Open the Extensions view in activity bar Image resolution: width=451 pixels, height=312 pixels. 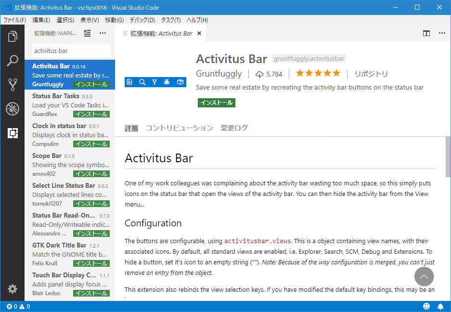click(x=13, y=133)
